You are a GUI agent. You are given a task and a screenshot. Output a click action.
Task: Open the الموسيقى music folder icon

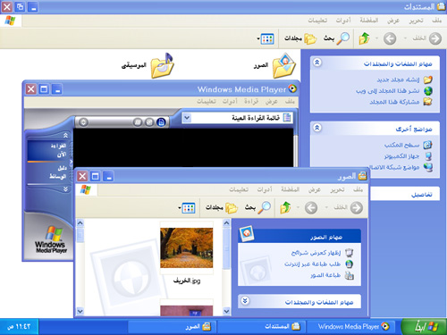pyautogui.click(x=163, y=65)
